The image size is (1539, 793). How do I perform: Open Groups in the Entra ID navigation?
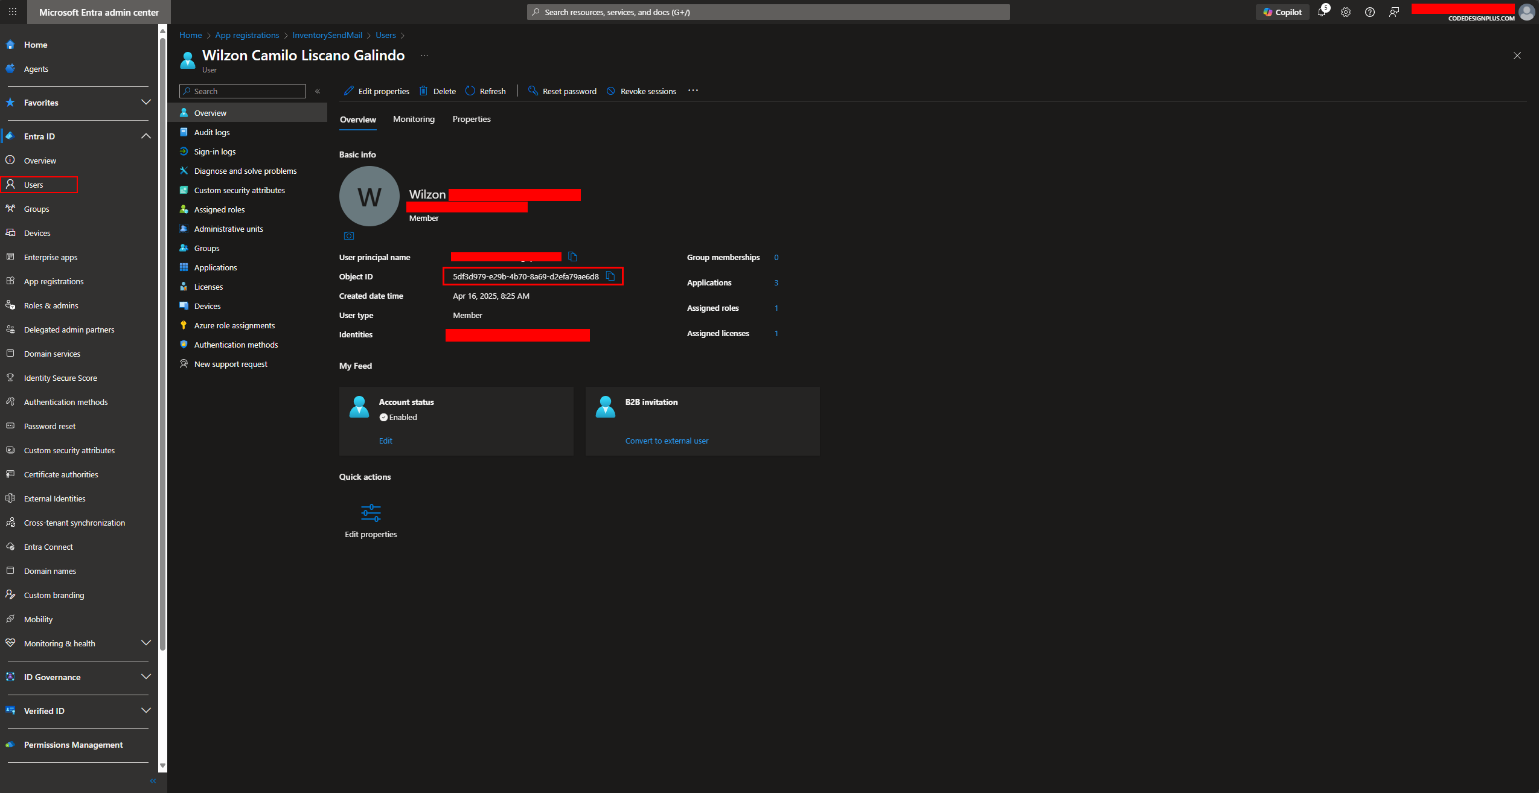pos(36,209)
